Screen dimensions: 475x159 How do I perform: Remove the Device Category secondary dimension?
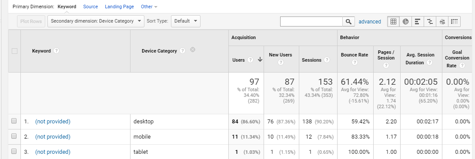pos(192,50)
